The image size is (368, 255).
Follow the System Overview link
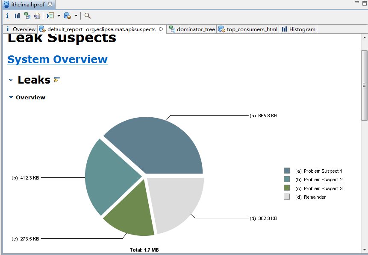click(x=58, y=59)
